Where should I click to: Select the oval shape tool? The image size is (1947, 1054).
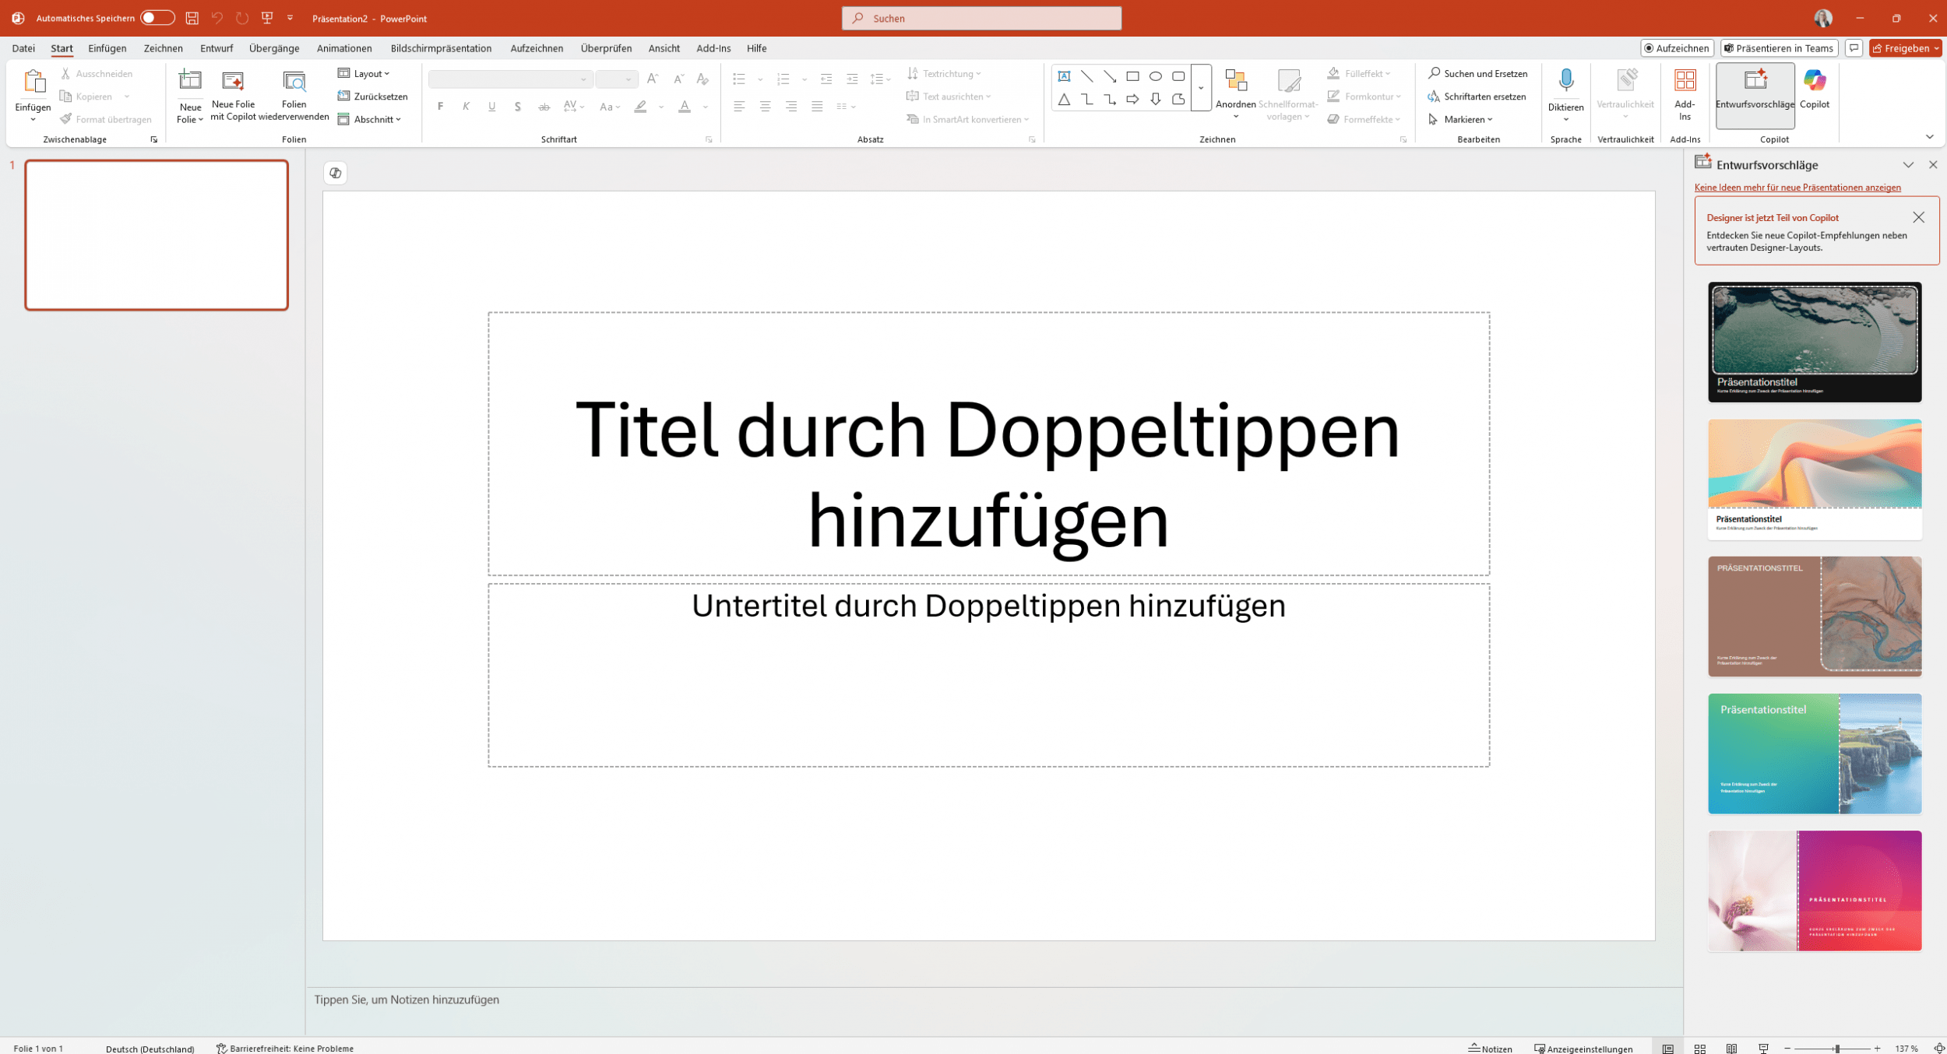pyautogui.click(x=1155, y=76)
